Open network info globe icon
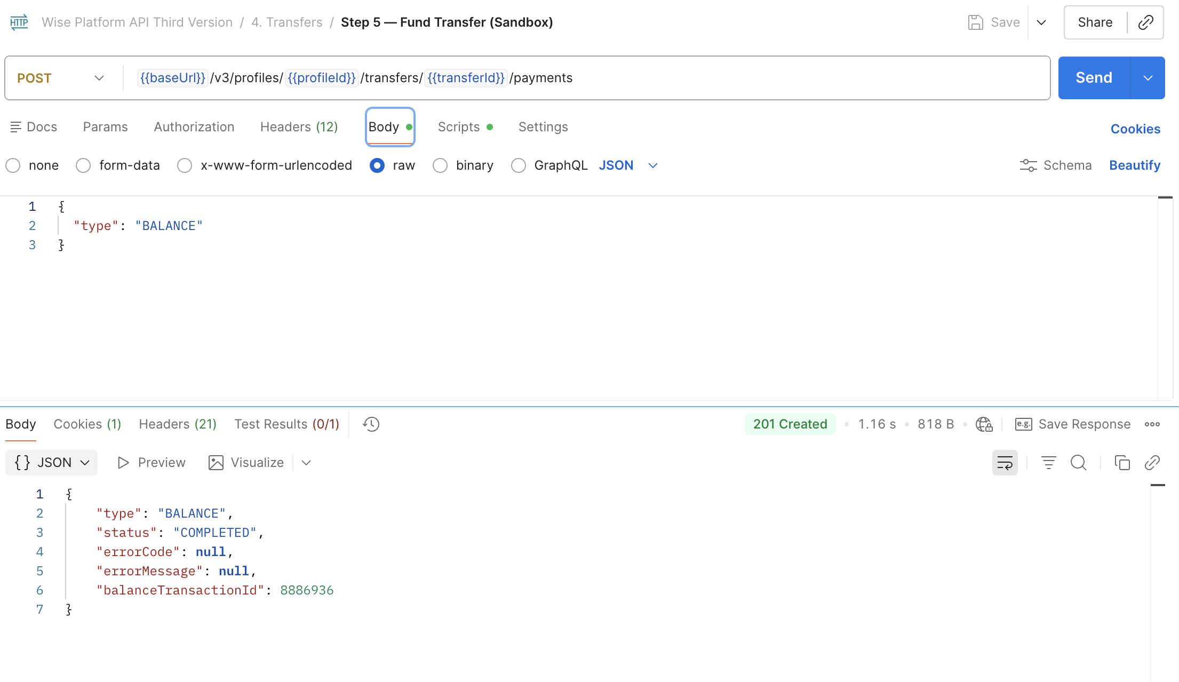 click(984, 424)
